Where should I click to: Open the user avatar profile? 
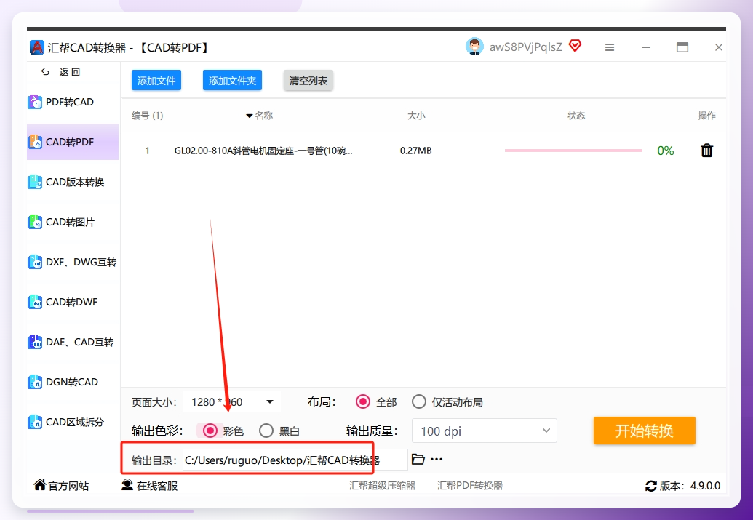coord(474,47)
